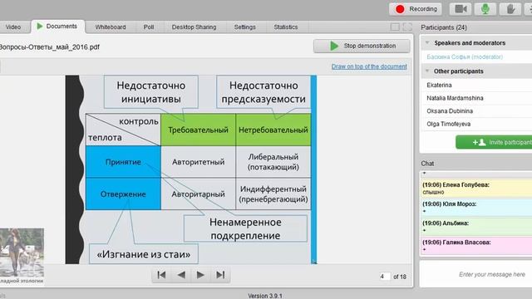
Task: Click the chat message from Елена Голубева
Action: click(476, 189)
